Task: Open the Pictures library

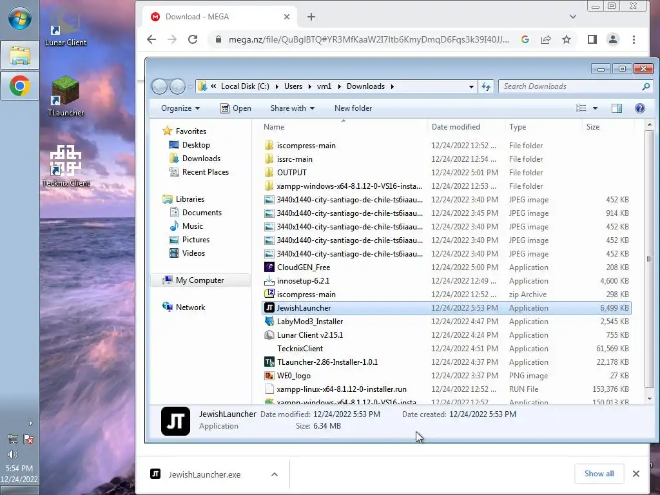Action: pyautogui.click(x=189, y=240)
